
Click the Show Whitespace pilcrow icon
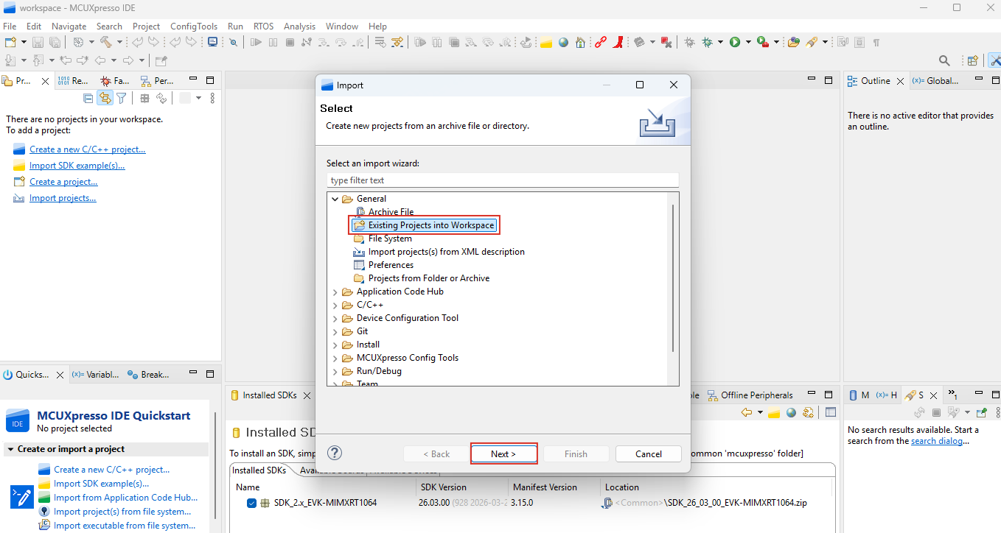(x=876, y=42)
